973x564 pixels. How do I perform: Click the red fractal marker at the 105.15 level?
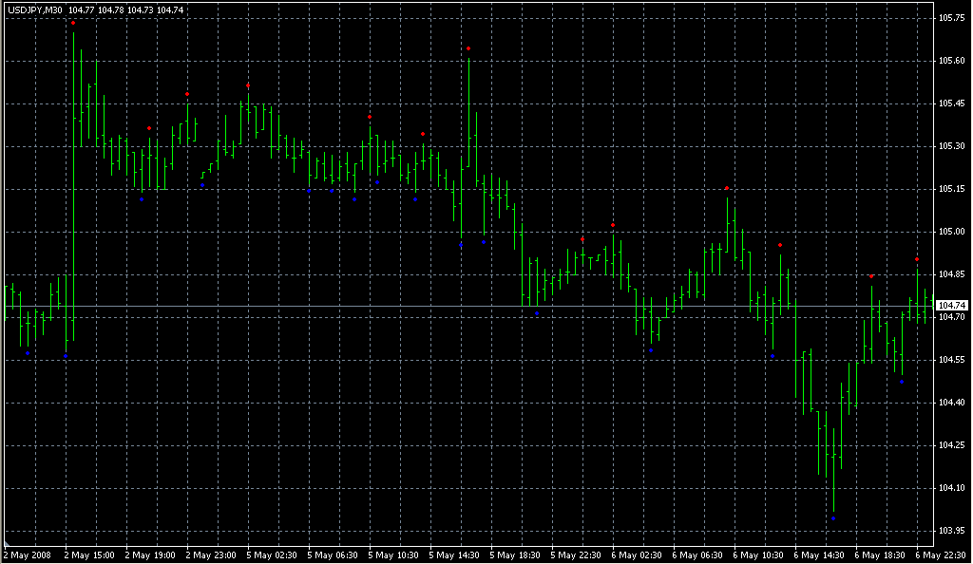pos(727,188)
